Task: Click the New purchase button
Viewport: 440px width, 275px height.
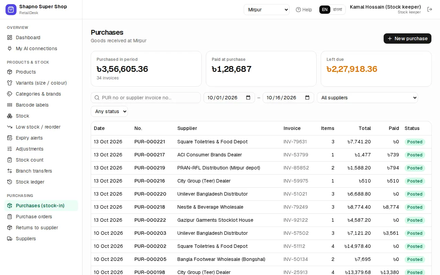Action: [407, 38]
